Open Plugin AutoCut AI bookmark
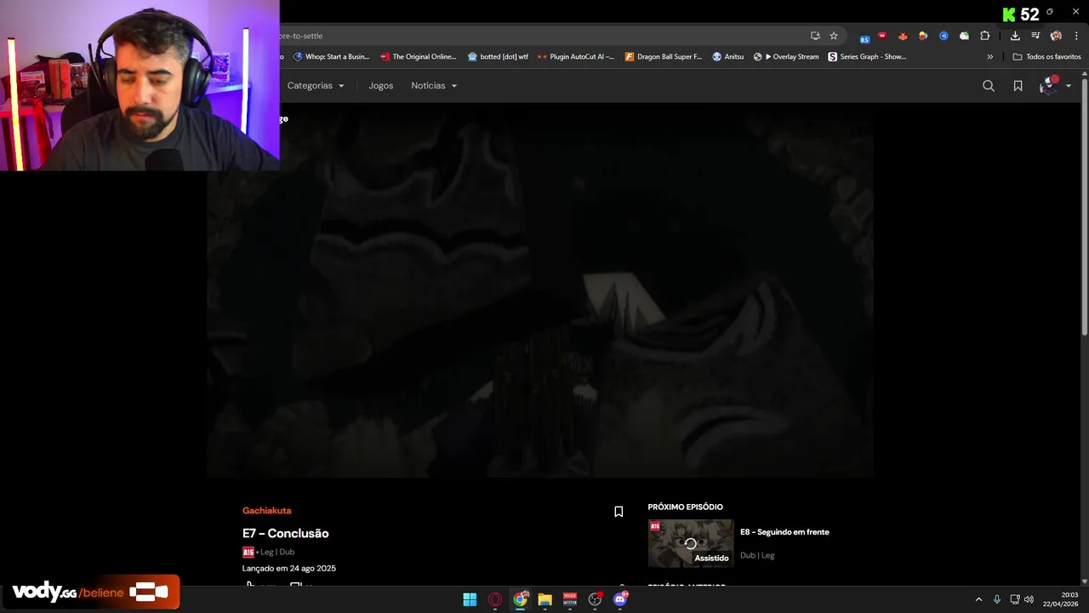1089x613 pixels. pyautogui.click(x=576, y=57)
